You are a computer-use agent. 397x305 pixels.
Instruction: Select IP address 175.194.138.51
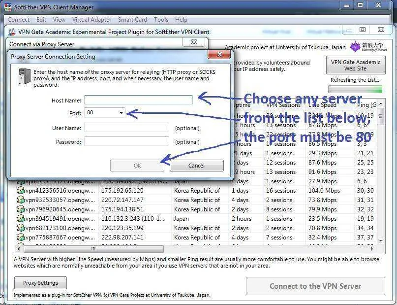pos(122,209)
